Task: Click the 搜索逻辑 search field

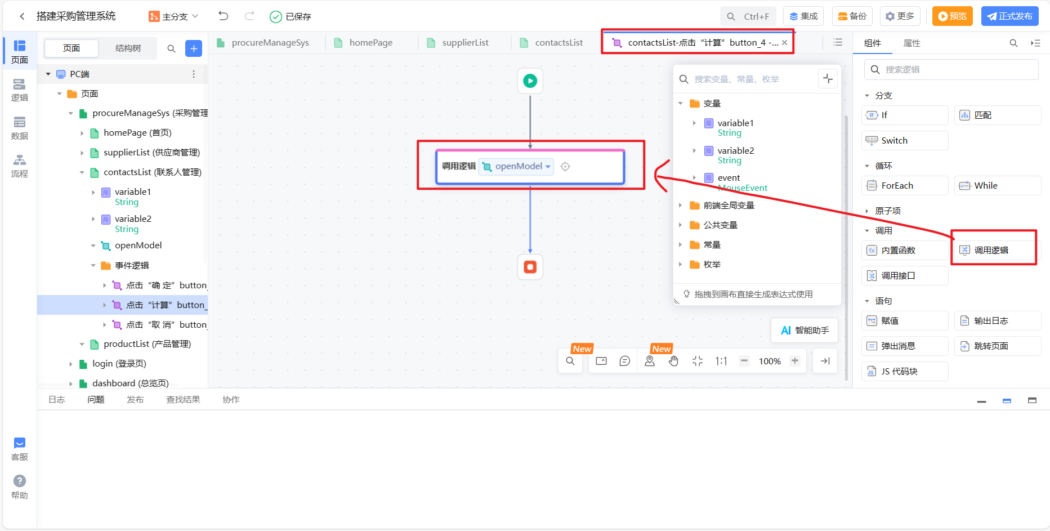Action: point(951,70)
